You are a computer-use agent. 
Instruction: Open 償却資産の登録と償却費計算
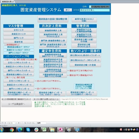[x=53, y=19]
